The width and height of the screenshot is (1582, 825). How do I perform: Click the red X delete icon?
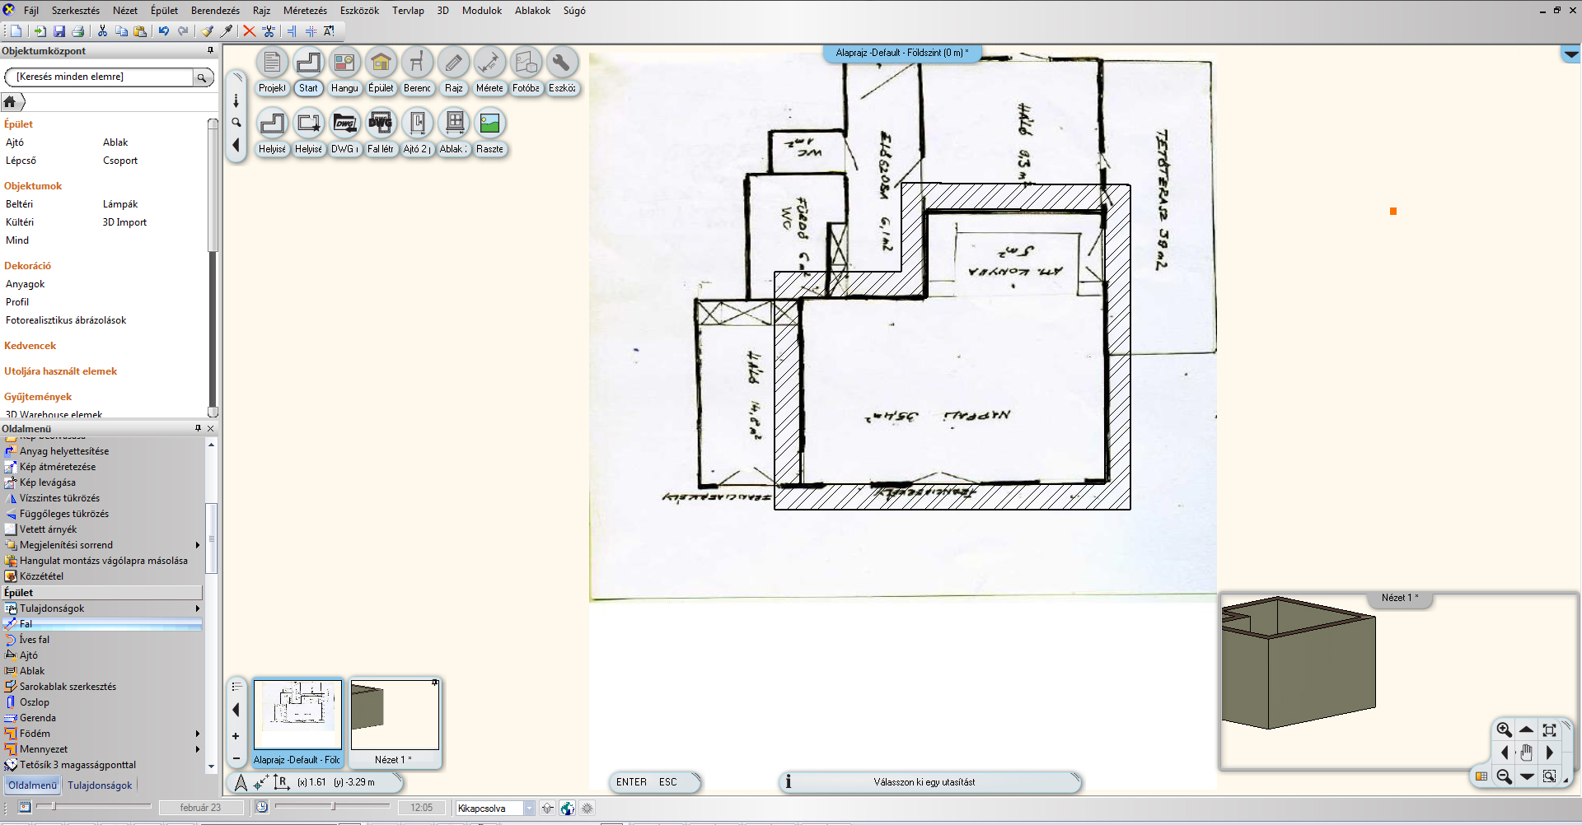point(249,31)
